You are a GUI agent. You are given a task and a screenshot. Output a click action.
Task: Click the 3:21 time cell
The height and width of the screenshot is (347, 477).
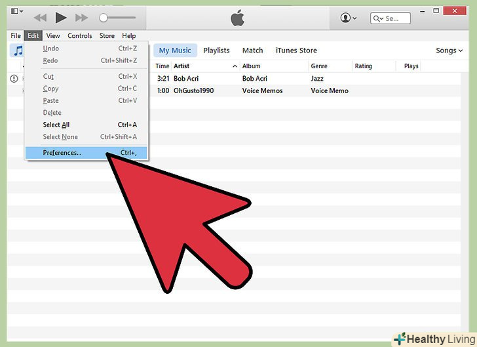(163, 79)
